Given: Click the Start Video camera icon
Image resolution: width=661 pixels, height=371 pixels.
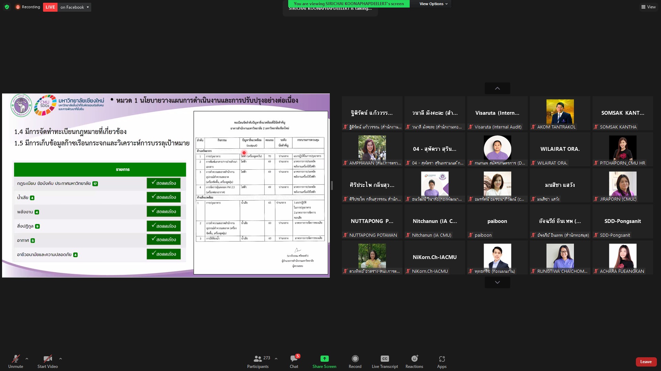Looking at the screenshot, I should tap(48, 359).
